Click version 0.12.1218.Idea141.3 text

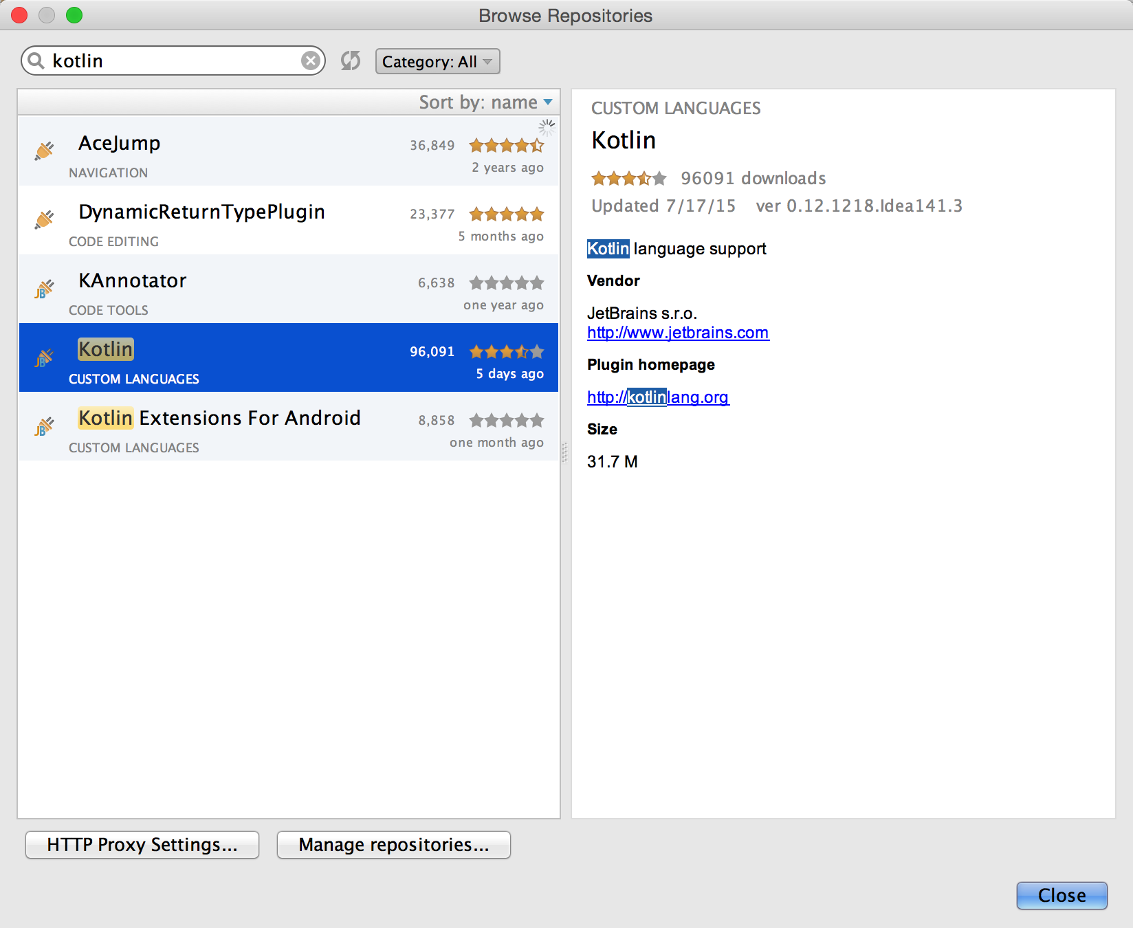pos(859,206)
